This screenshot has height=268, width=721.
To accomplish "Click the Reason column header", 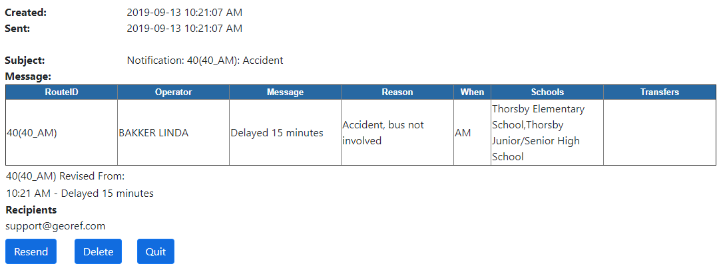I will pyautogui.click(x=397, y=92).
